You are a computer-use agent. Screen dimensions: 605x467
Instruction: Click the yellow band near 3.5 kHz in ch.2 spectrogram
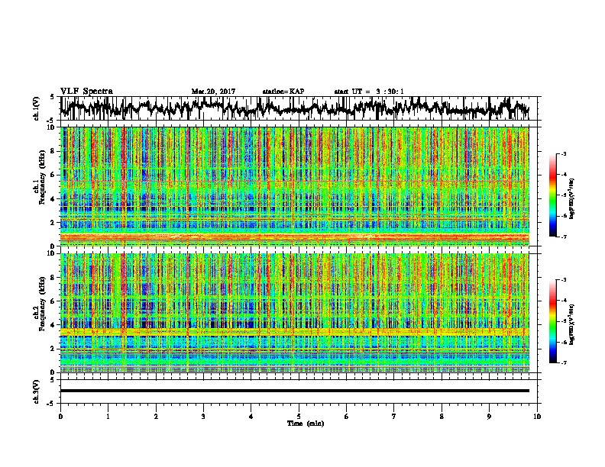pyautogui.click(x=294, y=332)
